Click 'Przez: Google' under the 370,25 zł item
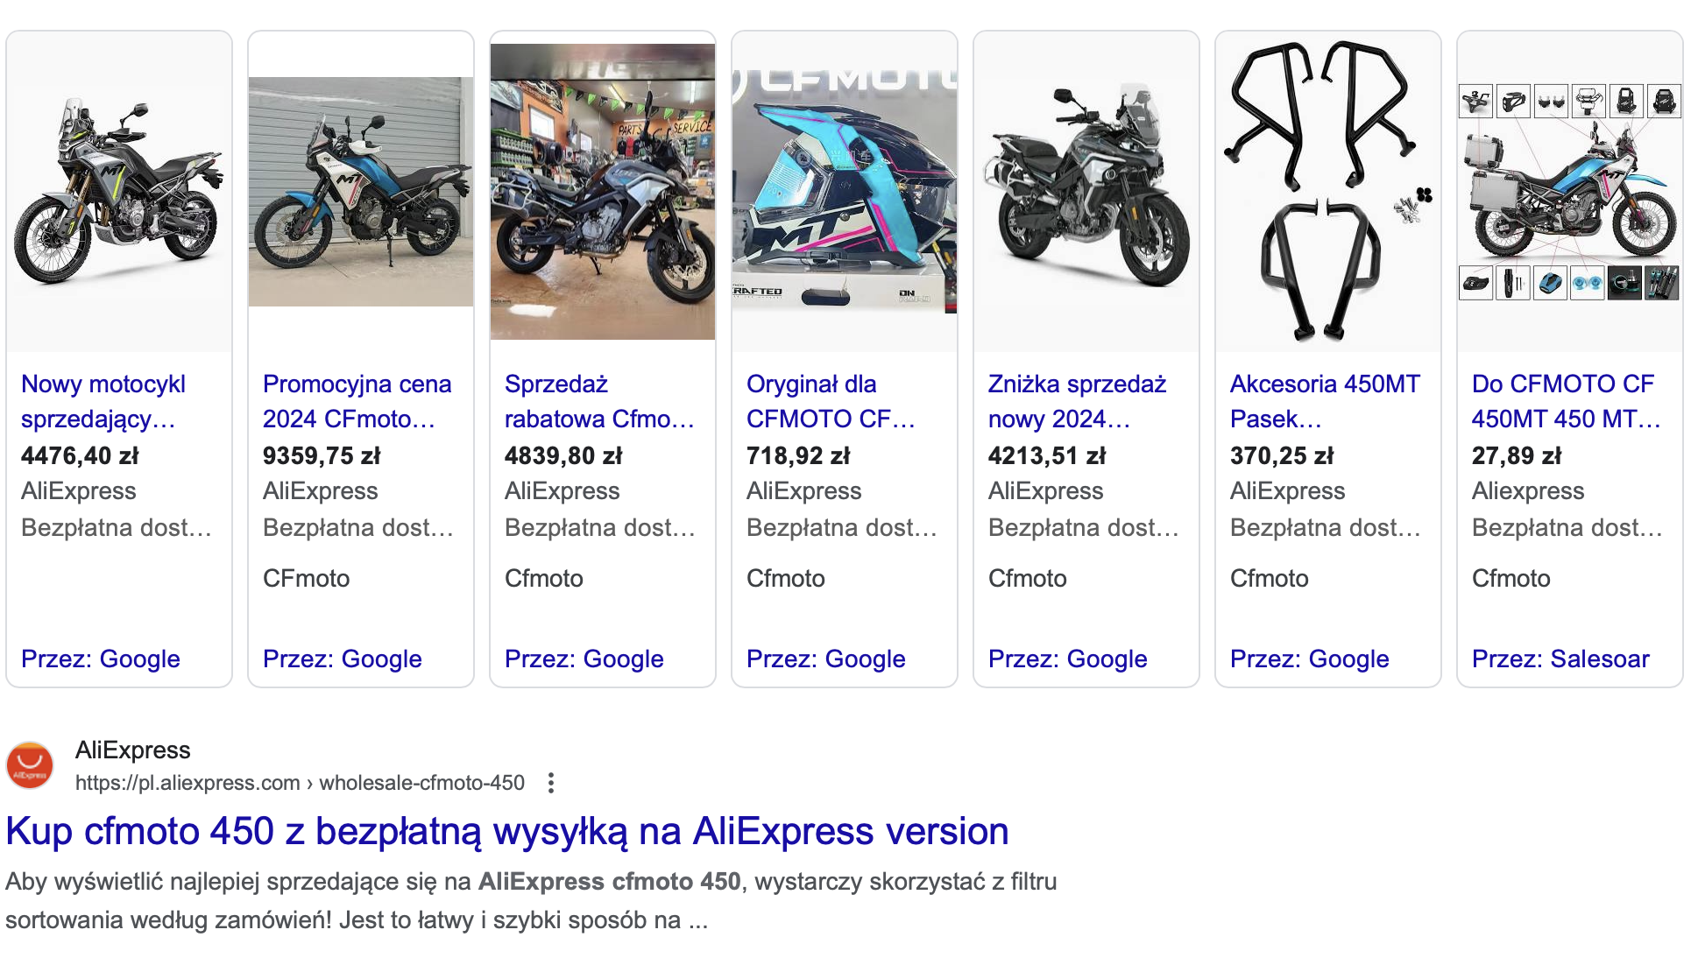This screenshot has width=1698, height=958. tap(1310, 659)
